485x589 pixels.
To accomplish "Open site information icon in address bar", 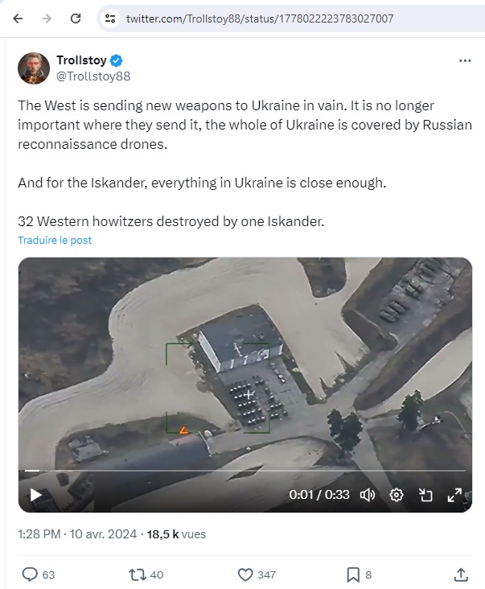I will (110, 19).
